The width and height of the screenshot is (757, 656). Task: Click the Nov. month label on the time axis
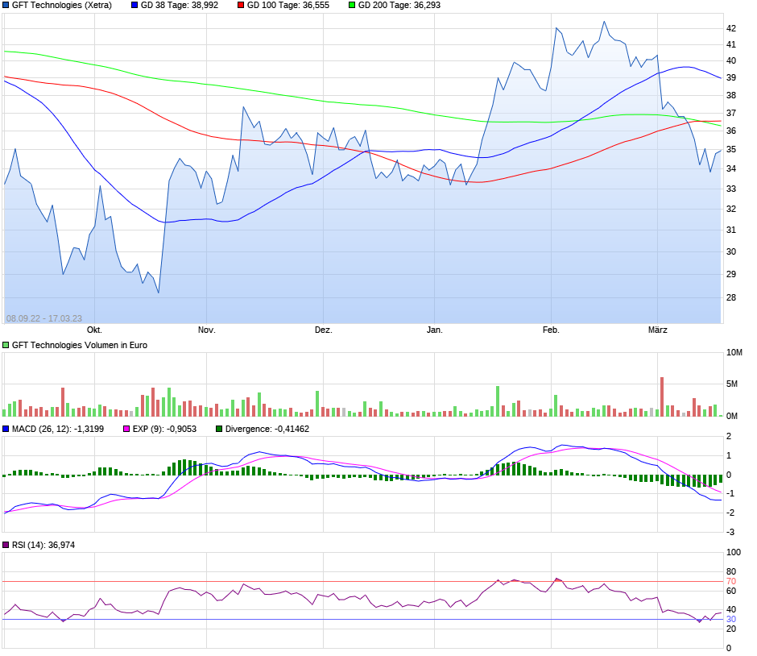click(207, 330)
